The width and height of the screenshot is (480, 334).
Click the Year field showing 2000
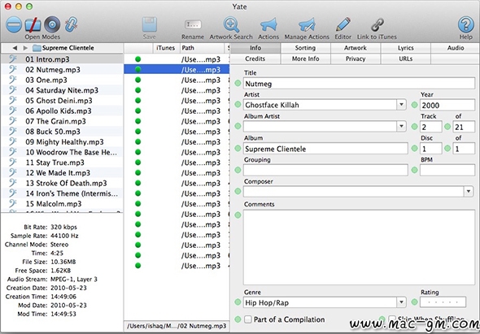(x=447, y=105)
